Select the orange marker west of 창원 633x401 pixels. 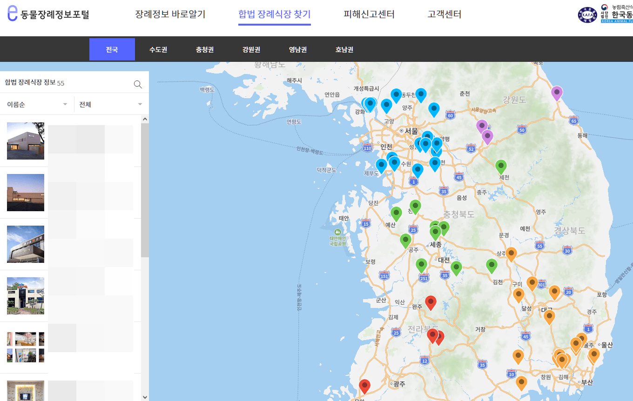(522, 384)
